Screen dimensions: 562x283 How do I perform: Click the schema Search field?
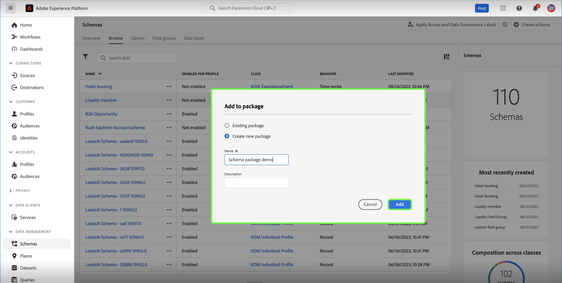point(137,58)
